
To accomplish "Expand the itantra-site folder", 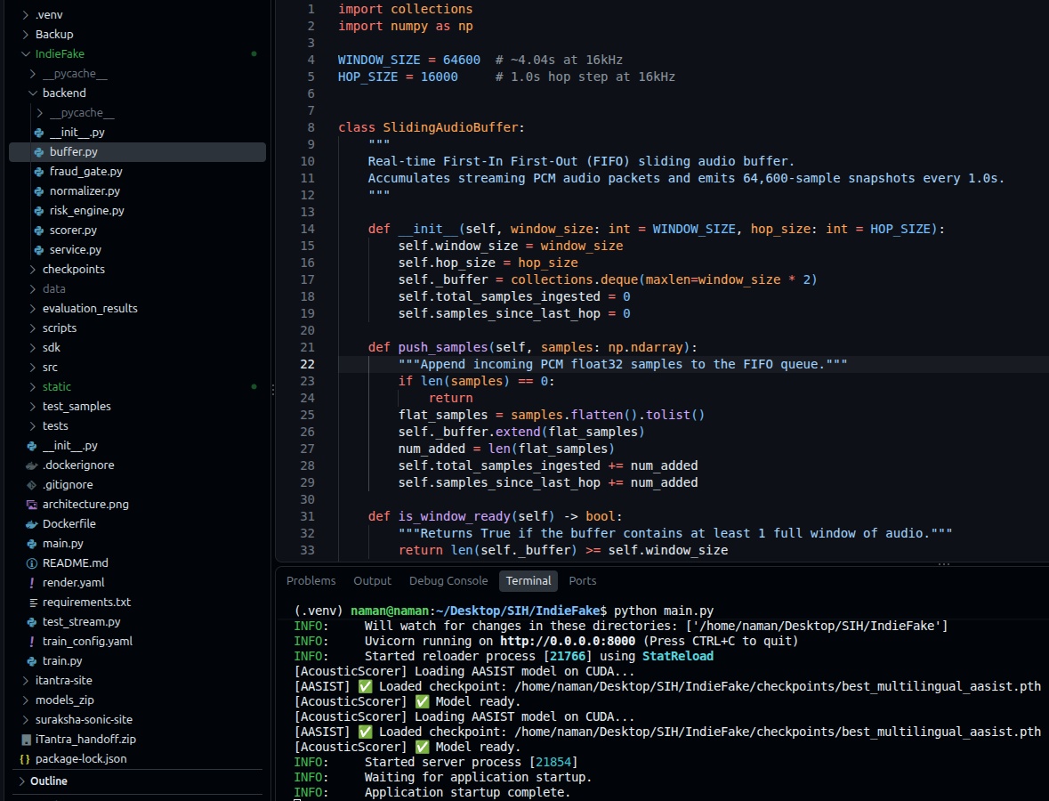I will [26, 681].
